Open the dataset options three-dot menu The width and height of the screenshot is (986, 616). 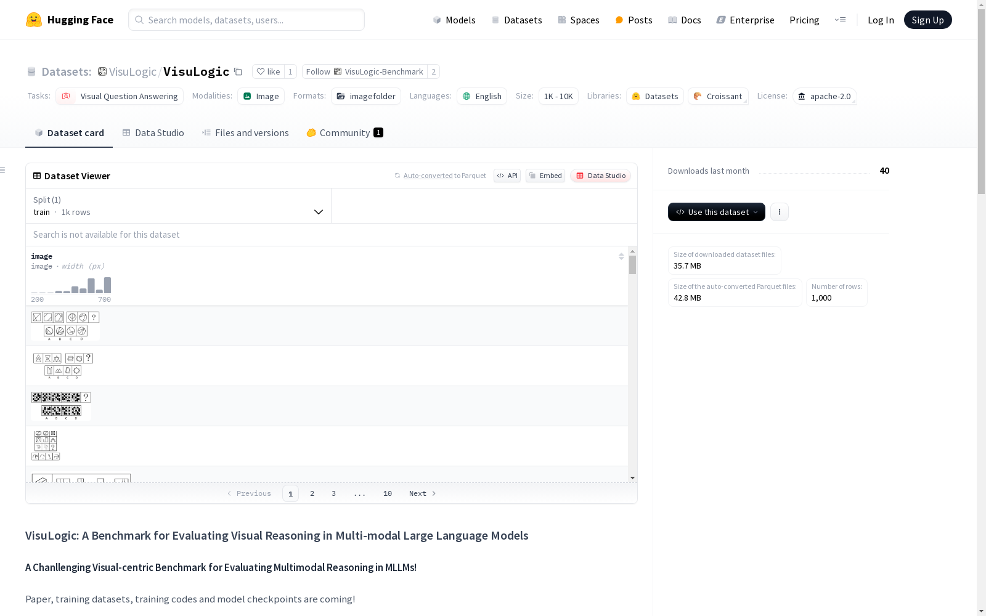(780, 212)
